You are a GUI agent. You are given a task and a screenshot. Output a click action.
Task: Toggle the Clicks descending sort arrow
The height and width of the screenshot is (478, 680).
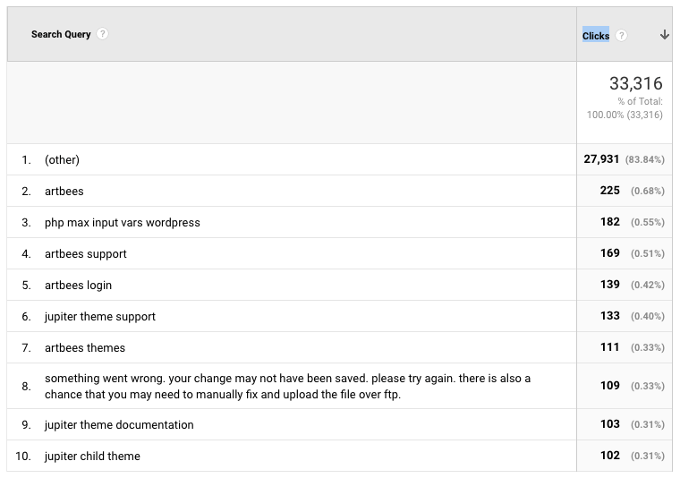coord(665,35)
